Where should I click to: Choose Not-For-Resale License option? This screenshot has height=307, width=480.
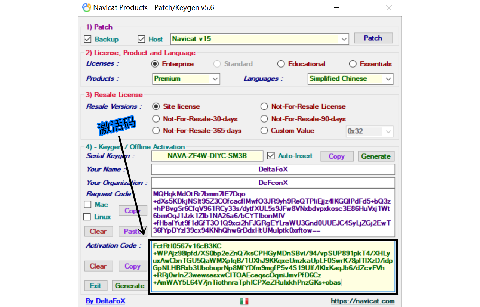point(264,106)
